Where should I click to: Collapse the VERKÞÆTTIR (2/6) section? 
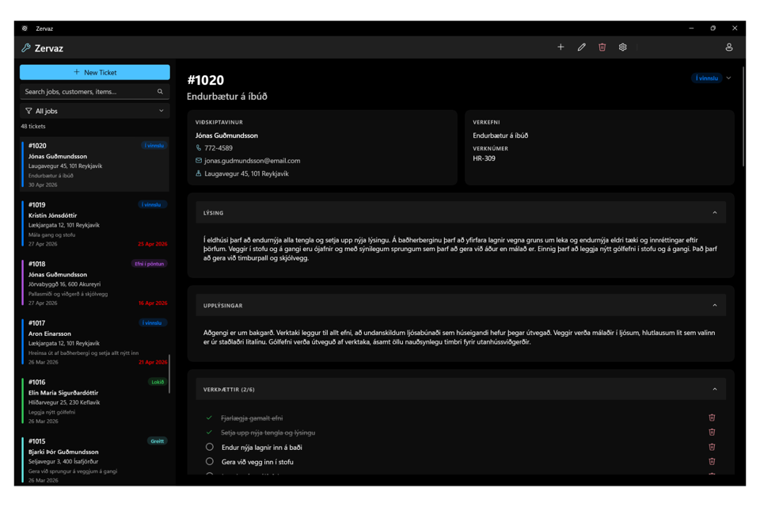[x=714, y=390]
